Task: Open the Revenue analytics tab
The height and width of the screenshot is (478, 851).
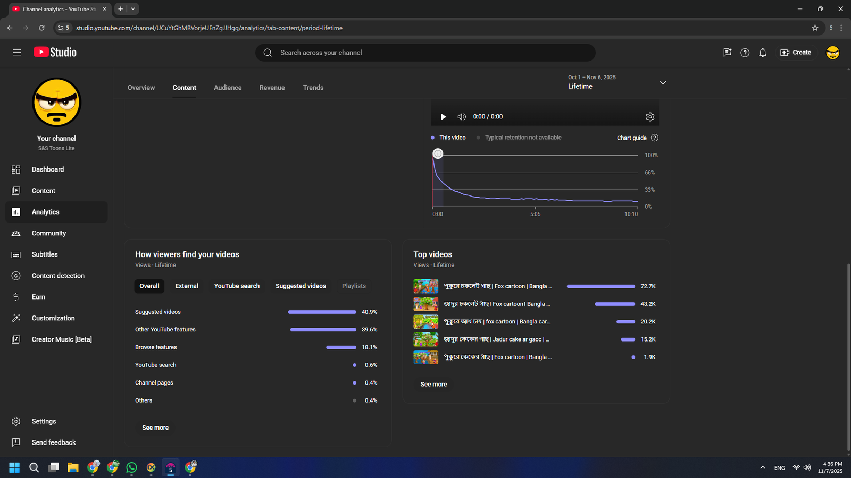Action: coord(272,88)
